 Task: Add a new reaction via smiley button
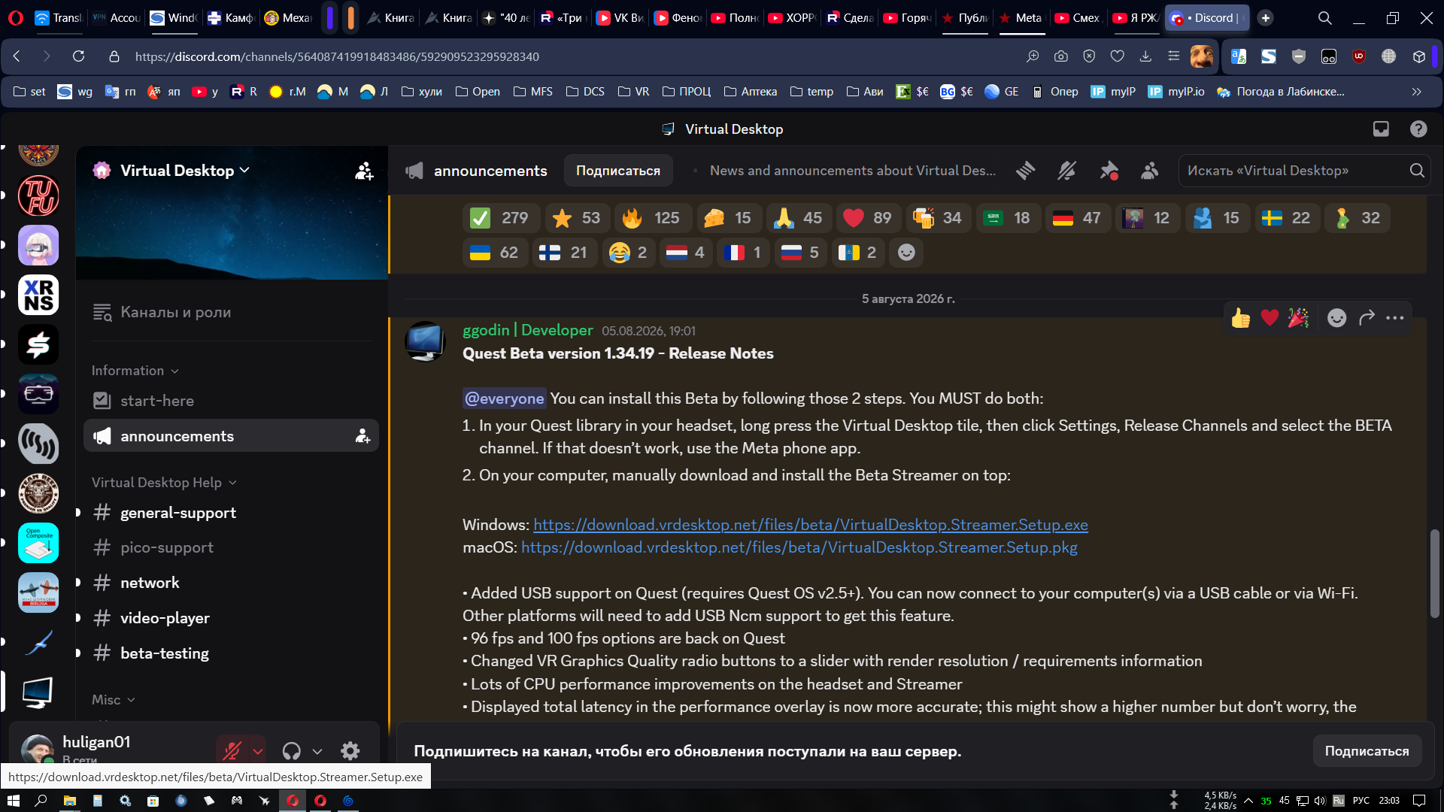906,253
